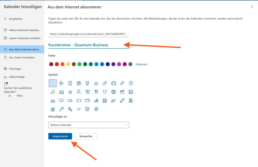258x167 pixels.
Task: Click the 'Importieren' button
Action: tap(60, 136)
